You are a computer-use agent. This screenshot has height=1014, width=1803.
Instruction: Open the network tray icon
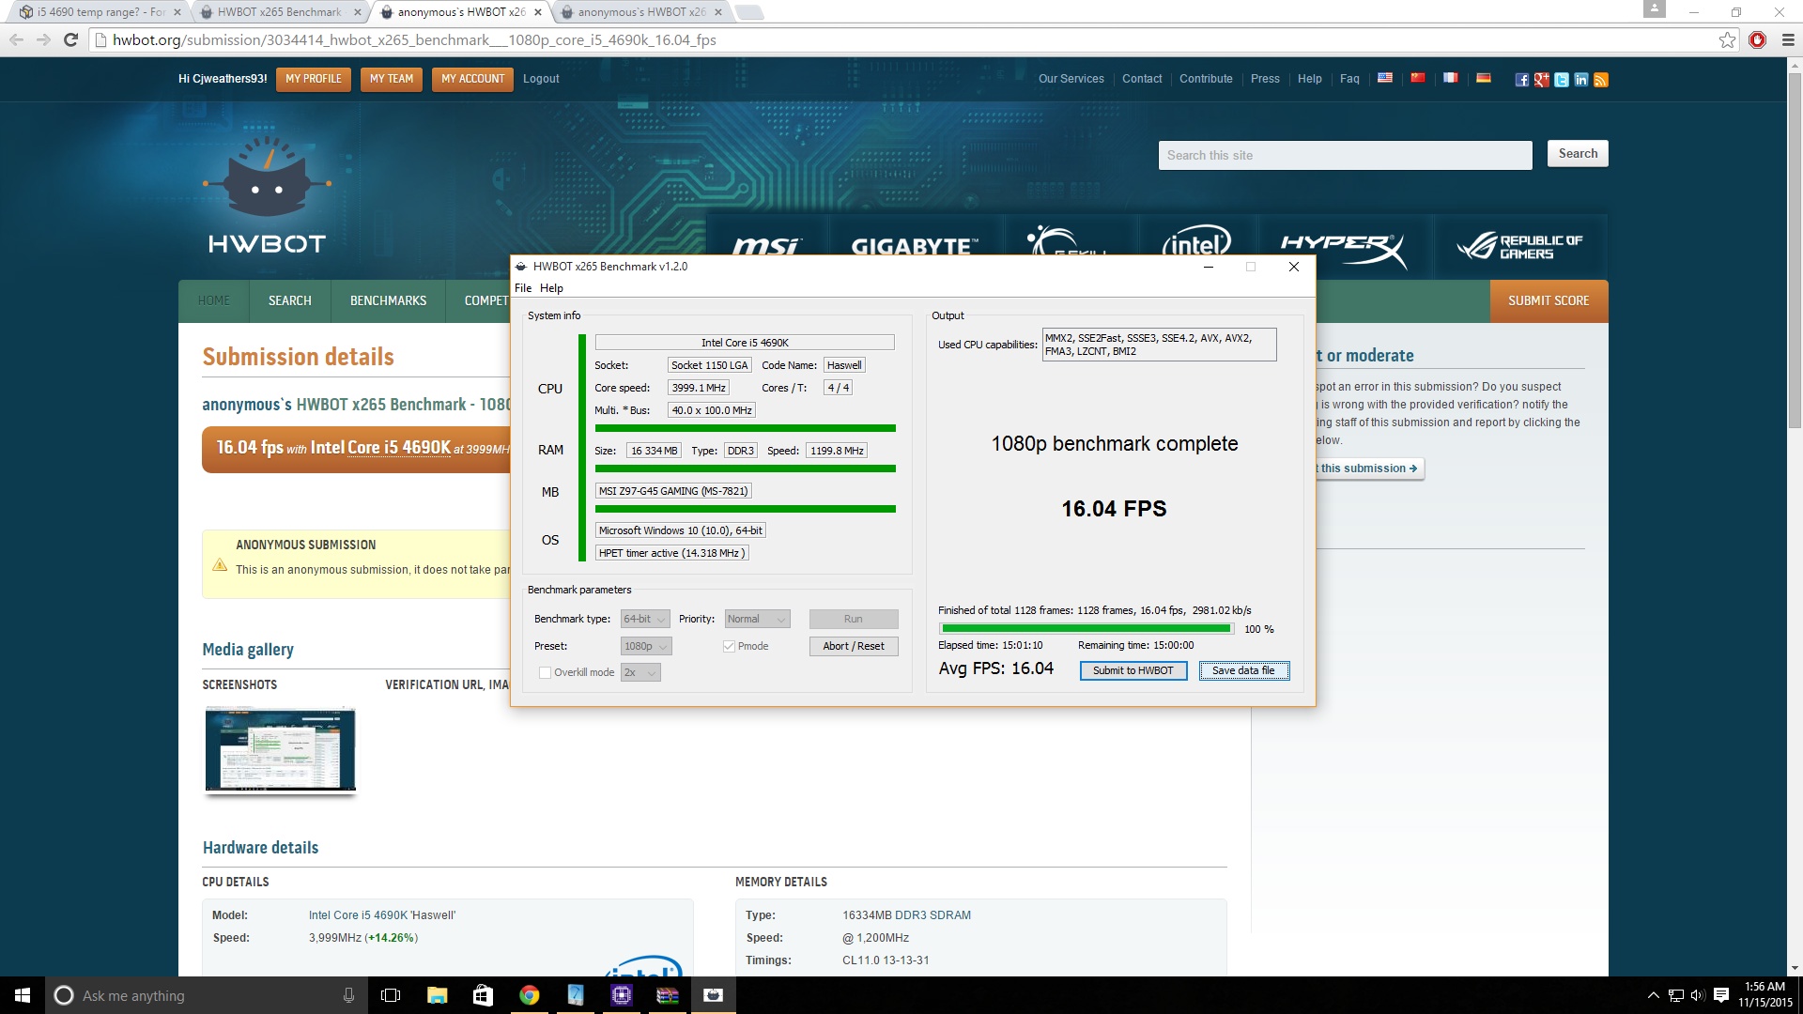[1675, 995]
